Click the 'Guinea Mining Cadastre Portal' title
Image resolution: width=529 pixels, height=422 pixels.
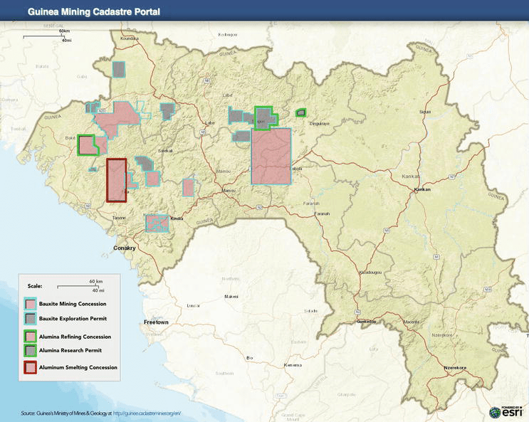(x=94, y=12)
